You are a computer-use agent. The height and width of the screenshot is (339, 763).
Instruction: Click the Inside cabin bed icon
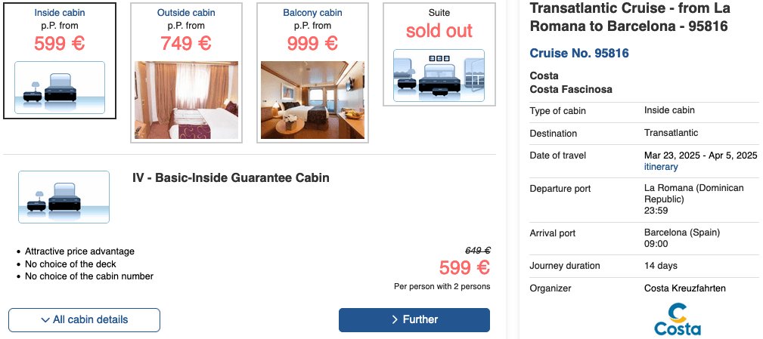pyautogui.click(x=60, y=87)
